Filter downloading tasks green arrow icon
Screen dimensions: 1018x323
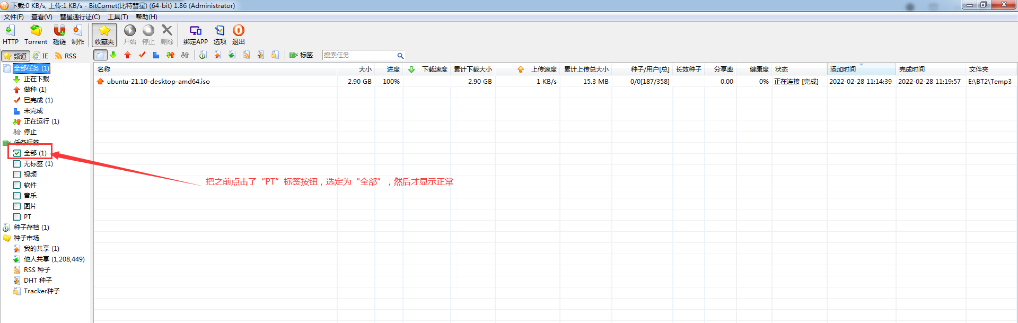113,55
